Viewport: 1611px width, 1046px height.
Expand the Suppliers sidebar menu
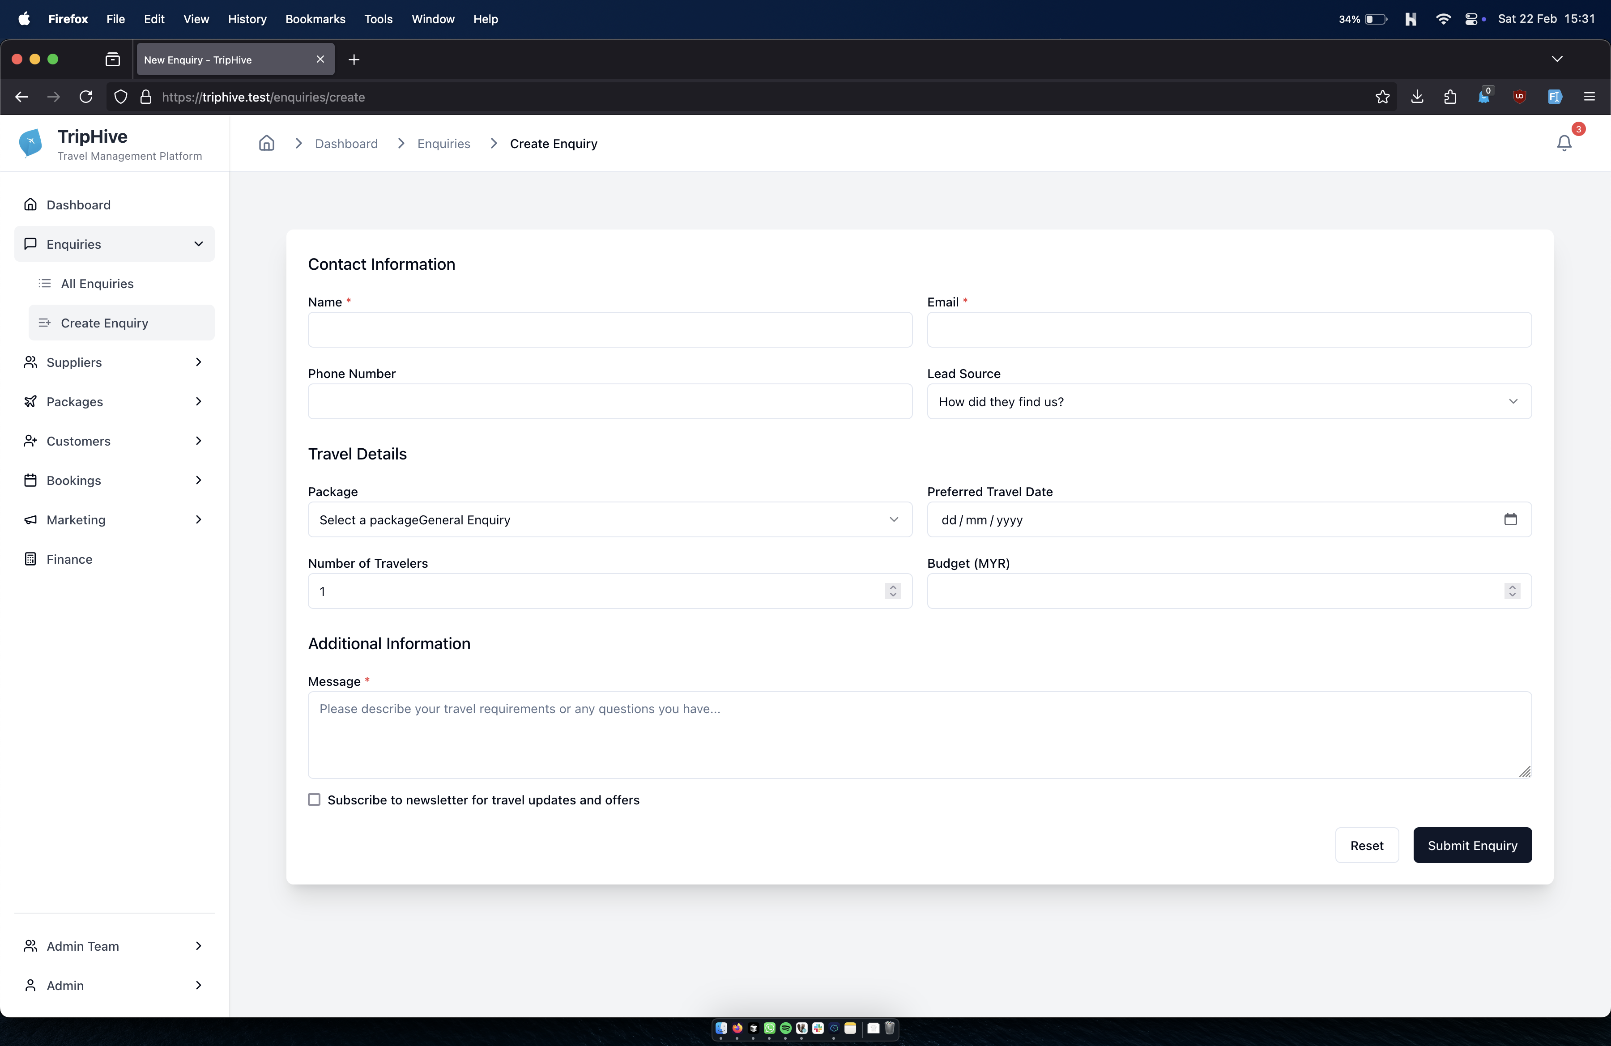114,362
